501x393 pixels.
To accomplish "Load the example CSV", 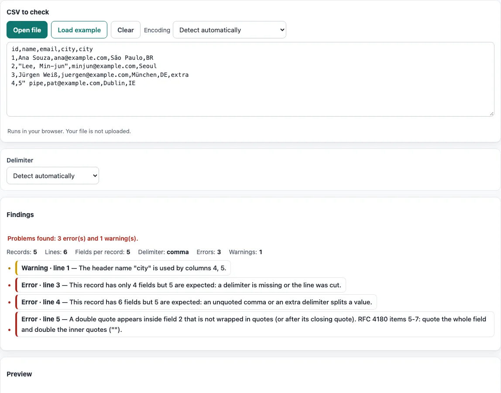I will [79, 30].
